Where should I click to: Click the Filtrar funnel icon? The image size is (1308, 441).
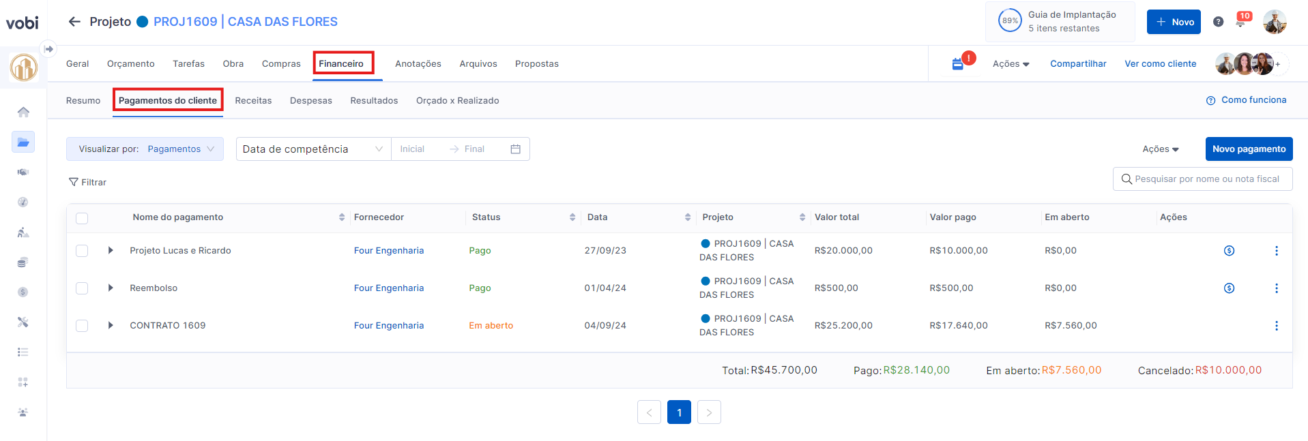(x=74, y=182)
